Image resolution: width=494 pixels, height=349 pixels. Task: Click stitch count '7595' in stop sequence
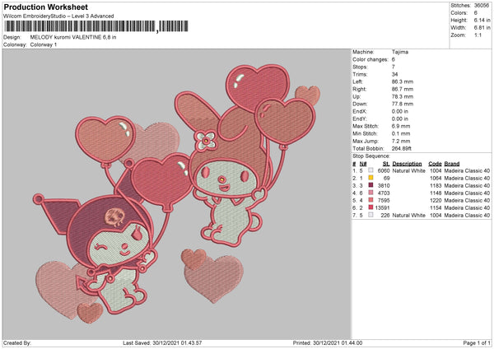384,200
